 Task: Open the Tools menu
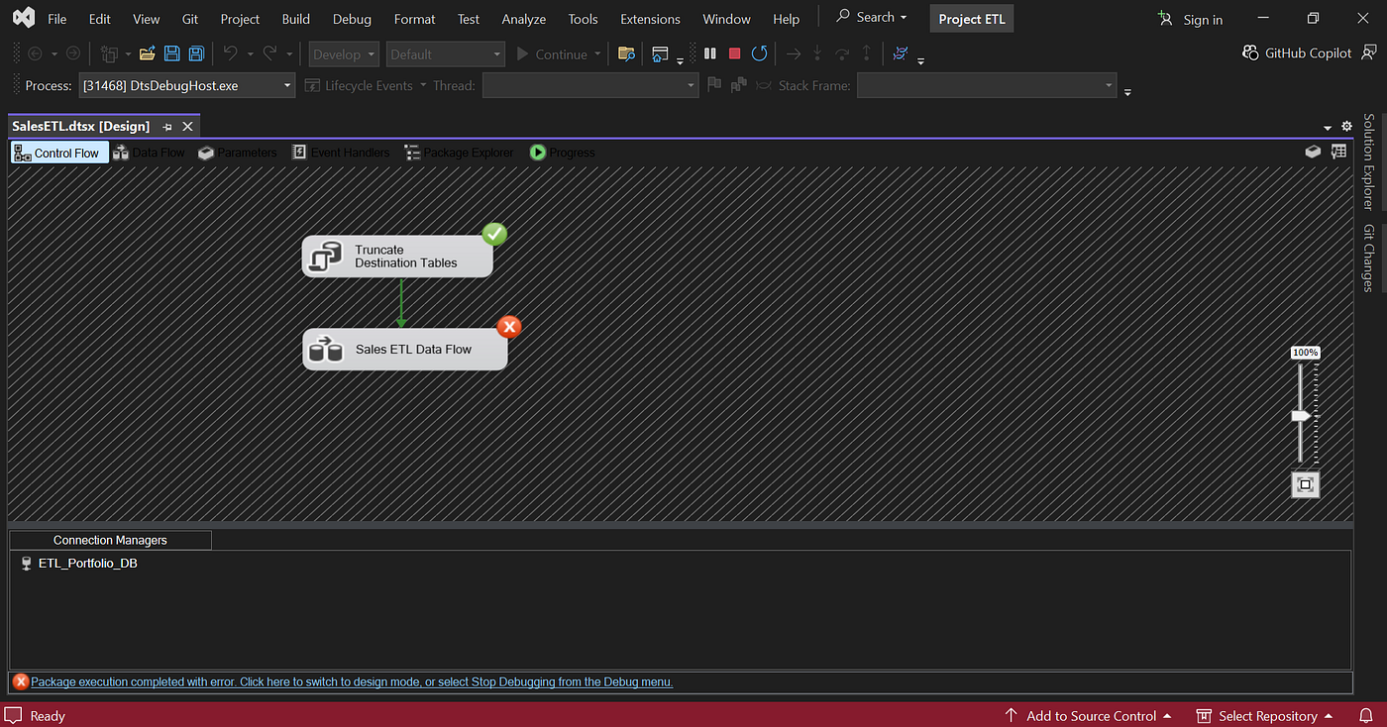[x=583, y=19]
